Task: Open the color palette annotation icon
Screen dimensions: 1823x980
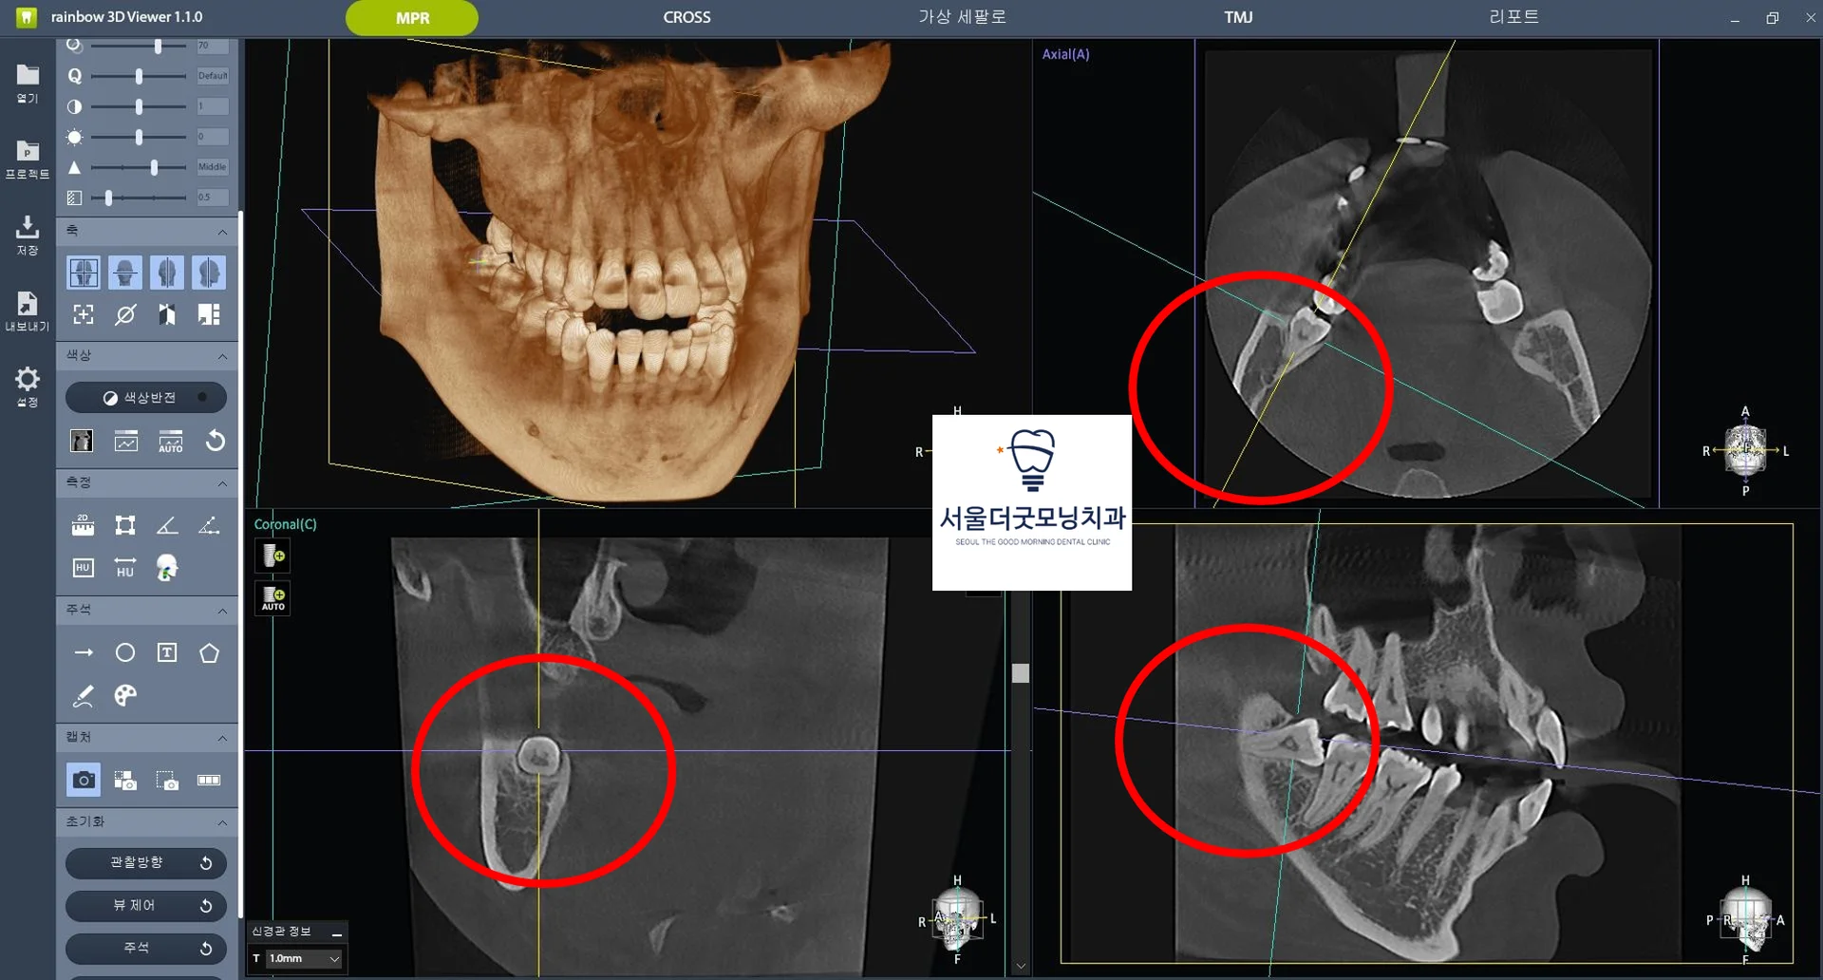Action: coord(125,695)
